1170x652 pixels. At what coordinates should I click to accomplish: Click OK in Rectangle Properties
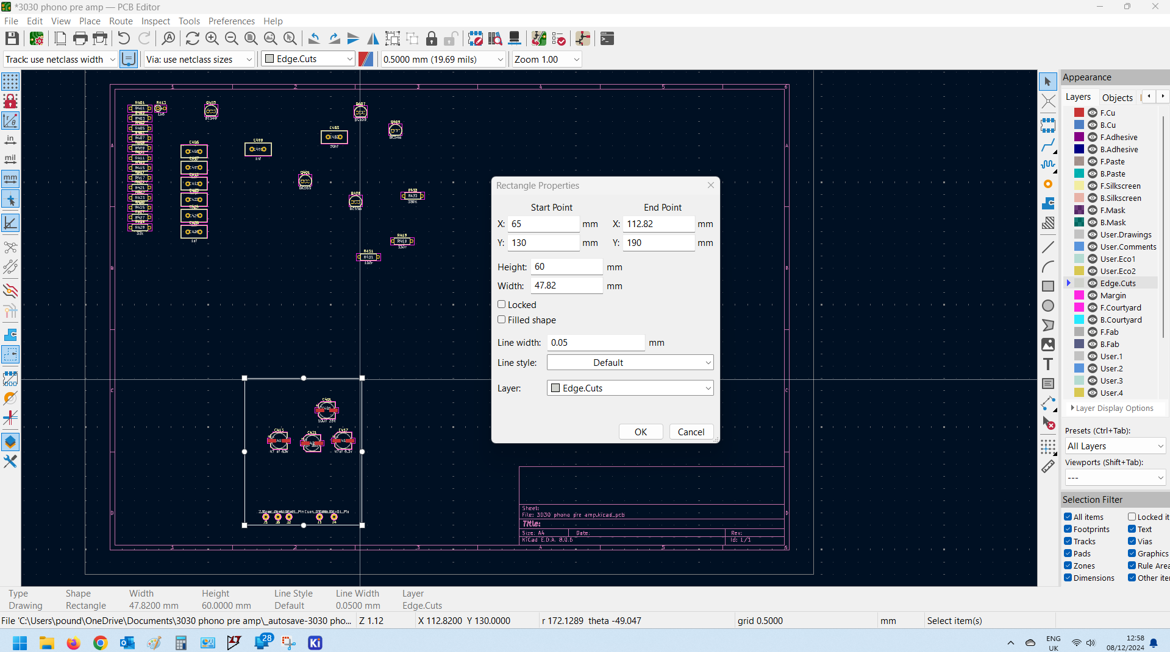641,432
